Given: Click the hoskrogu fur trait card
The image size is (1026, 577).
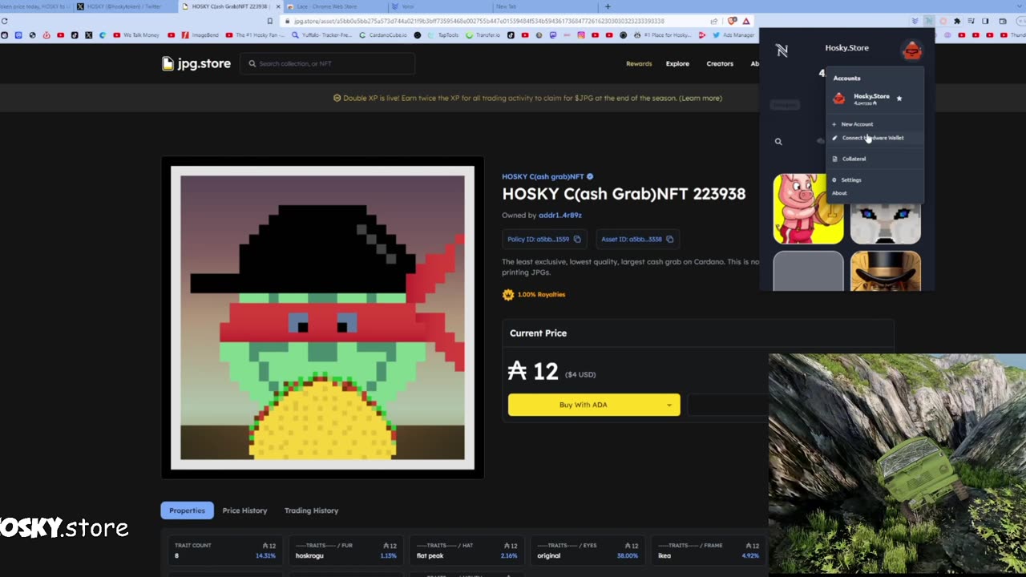Looking at the screenshot, I should coord(345,551).
